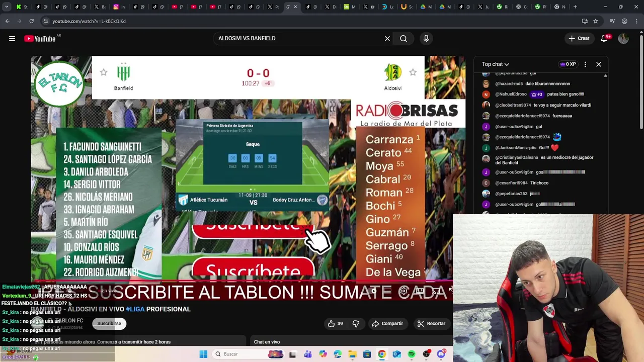The height and width of the screenshot is (362, 644).
Task: Open the player settings gear
Action: pos(404,291)
